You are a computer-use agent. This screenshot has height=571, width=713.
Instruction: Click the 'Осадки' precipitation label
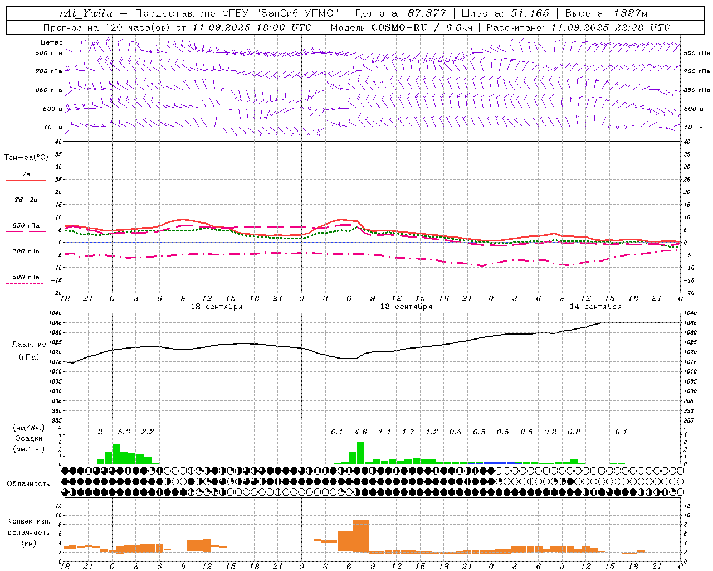tap(28, 438)
